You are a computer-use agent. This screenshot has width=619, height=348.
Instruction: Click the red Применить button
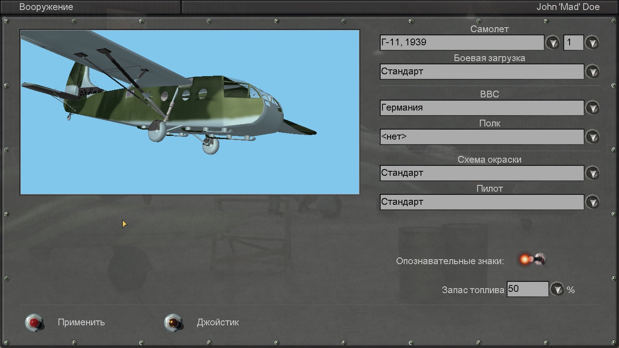[34, 323]
